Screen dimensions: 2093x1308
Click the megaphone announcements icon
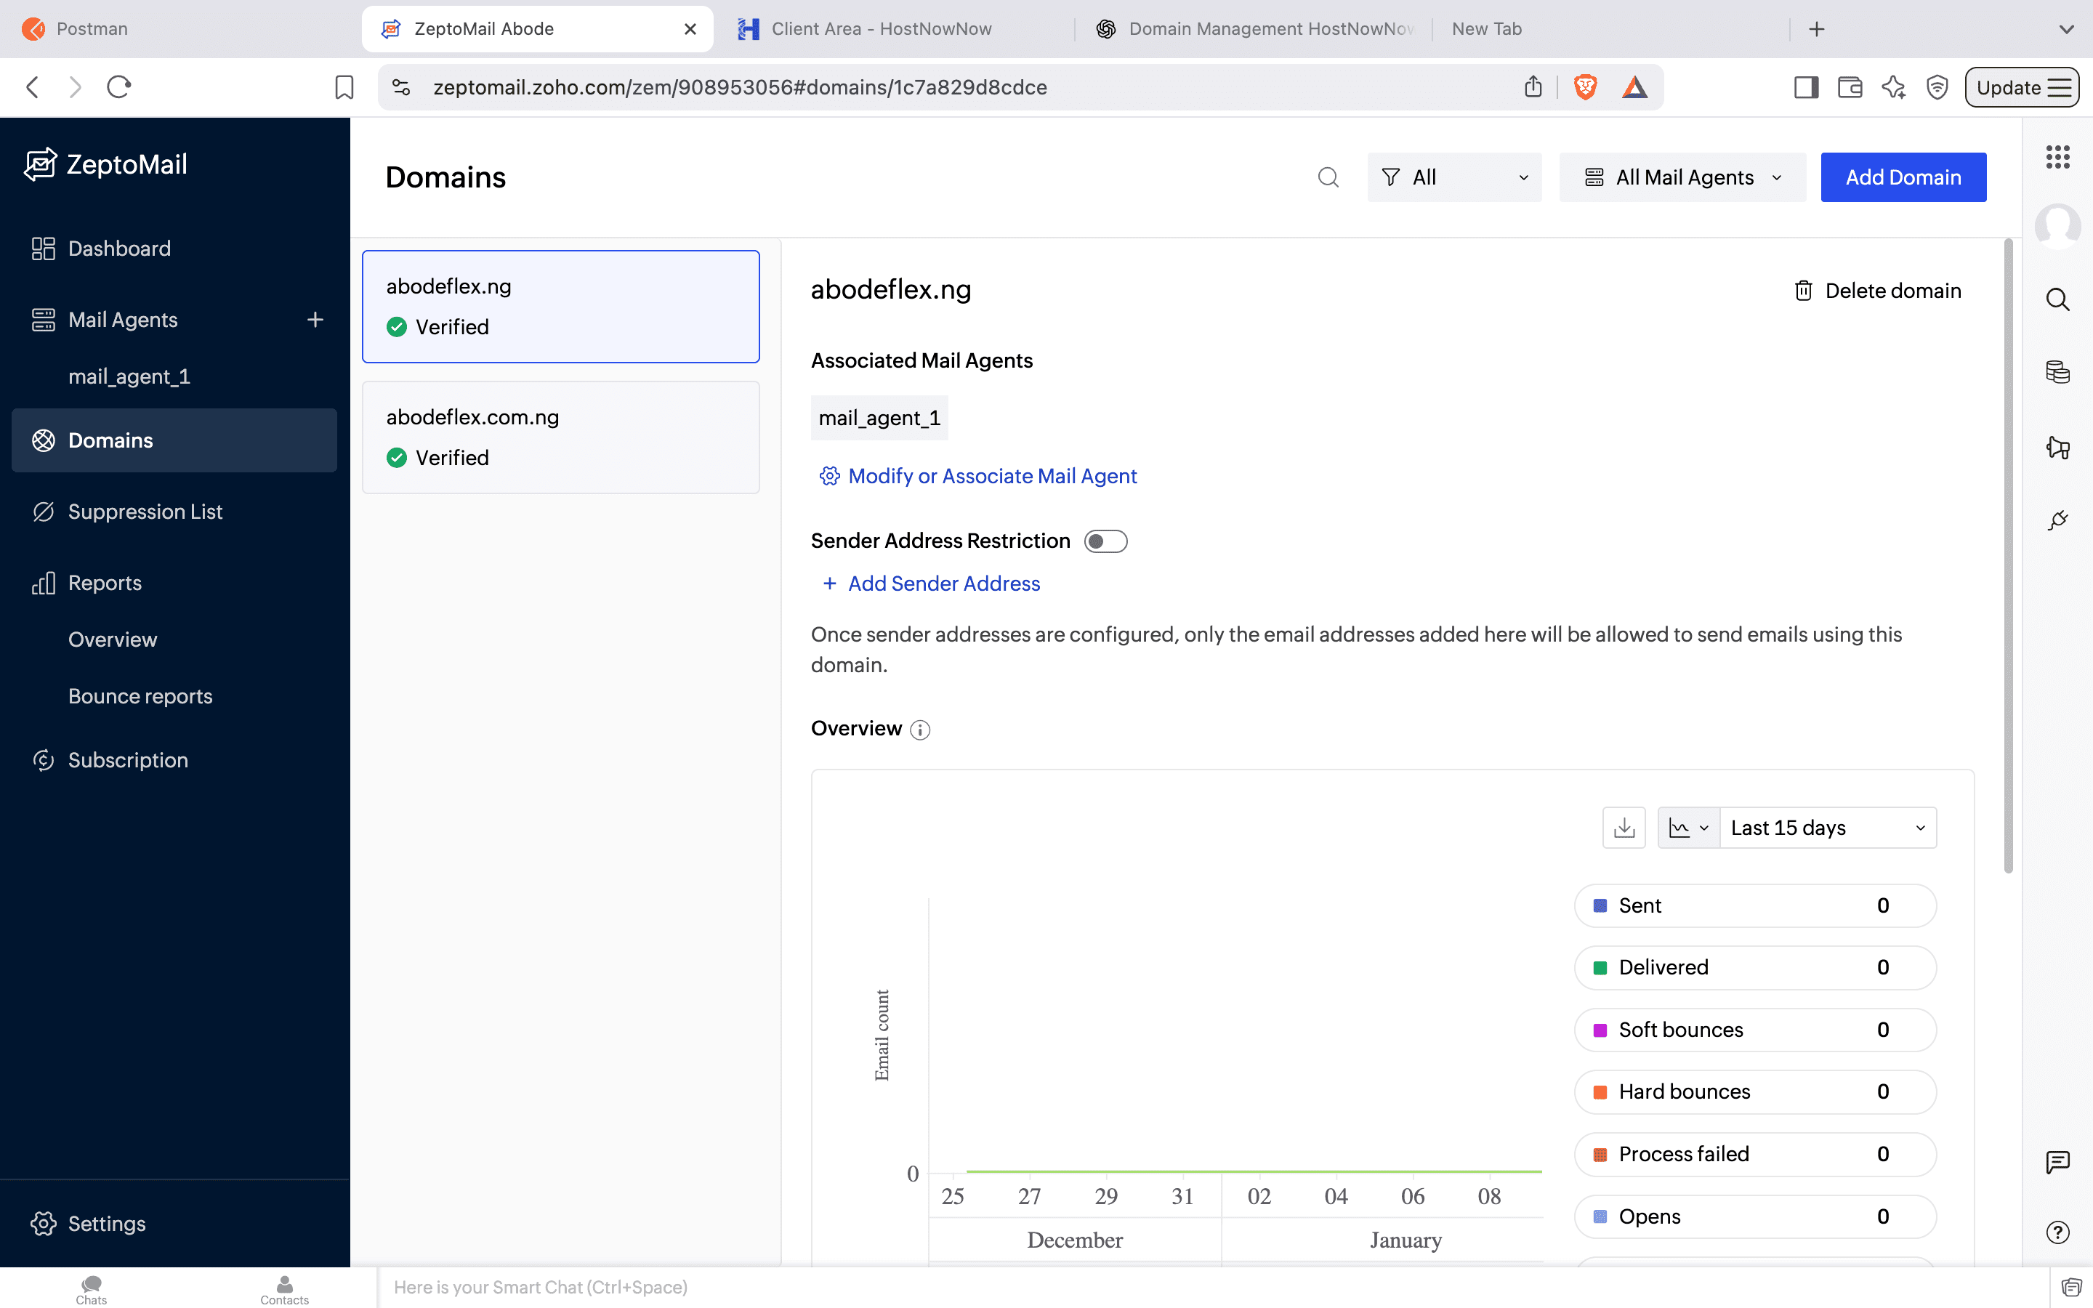2057,447
